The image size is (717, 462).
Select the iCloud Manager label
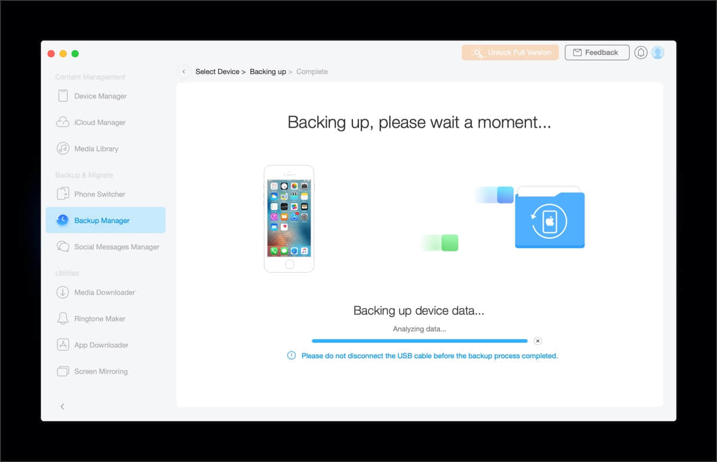point(100,122)
